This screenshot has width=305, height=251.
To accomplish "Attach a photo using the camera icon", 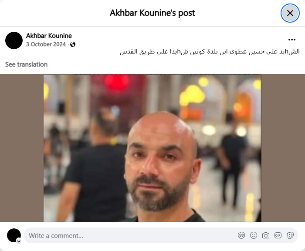I will (x=266, y=236).
